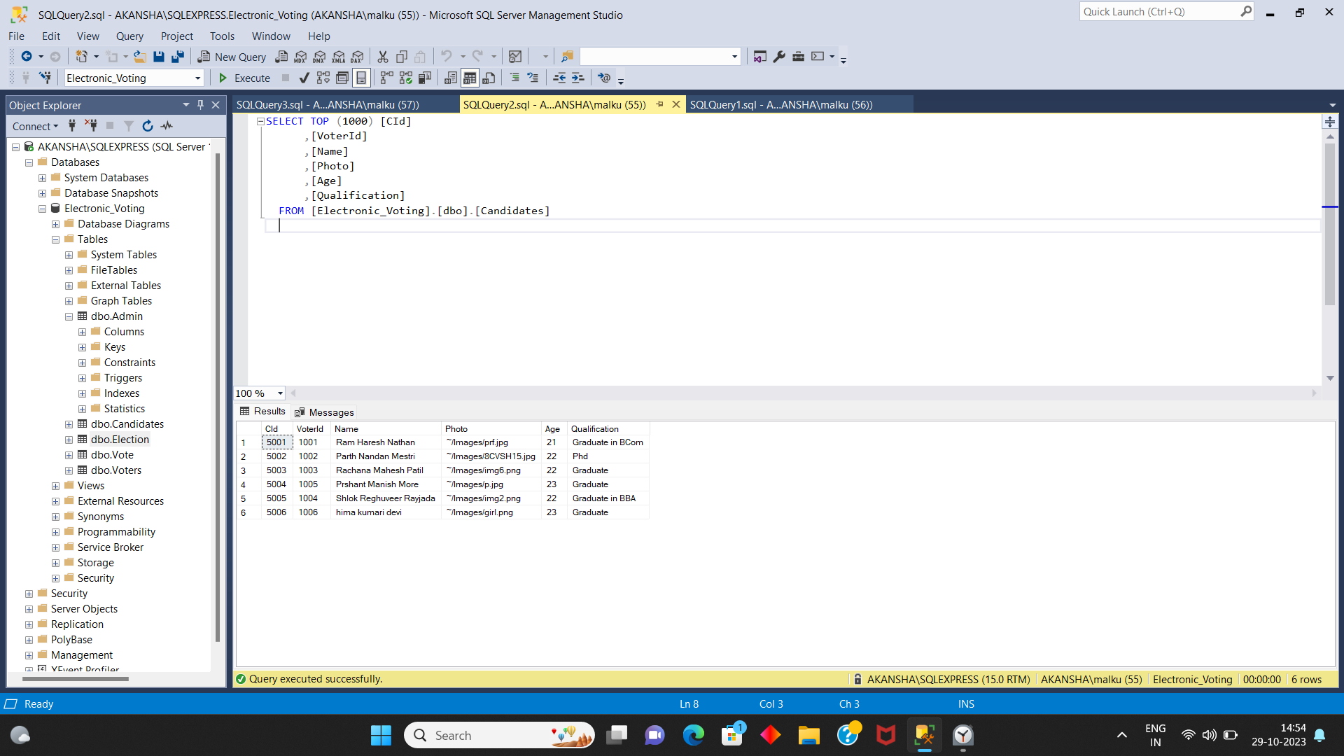Image resolution: width=1344 pixels, height=756 pixels.
Task: Switch to the Messages tab in results
Action: coord(324,412)
